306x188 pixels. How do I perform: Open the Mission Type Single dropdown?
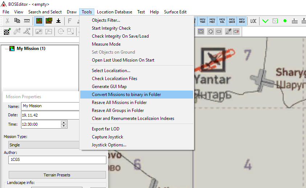(x=44, y=145)
